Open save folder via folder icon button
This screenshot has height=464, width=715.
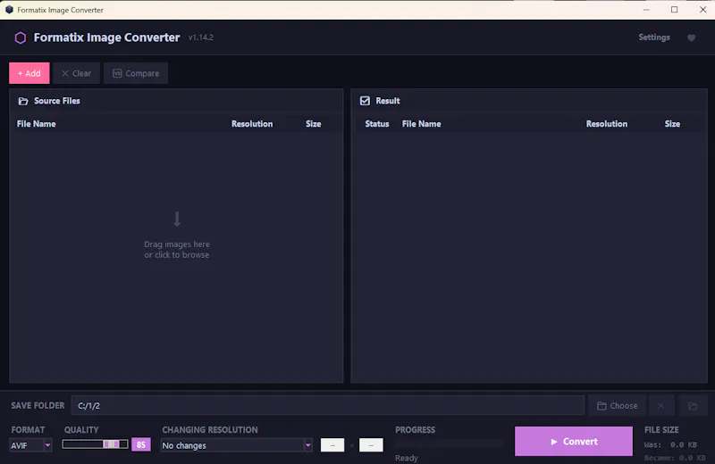[x=693, y=405]
